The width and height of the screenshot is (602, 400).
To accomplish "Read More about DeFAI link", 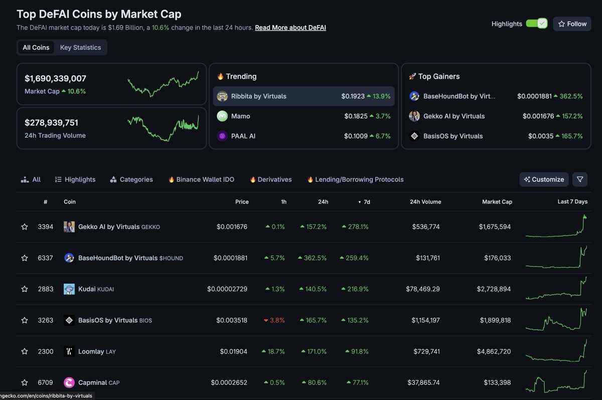I will click(290, 28).
